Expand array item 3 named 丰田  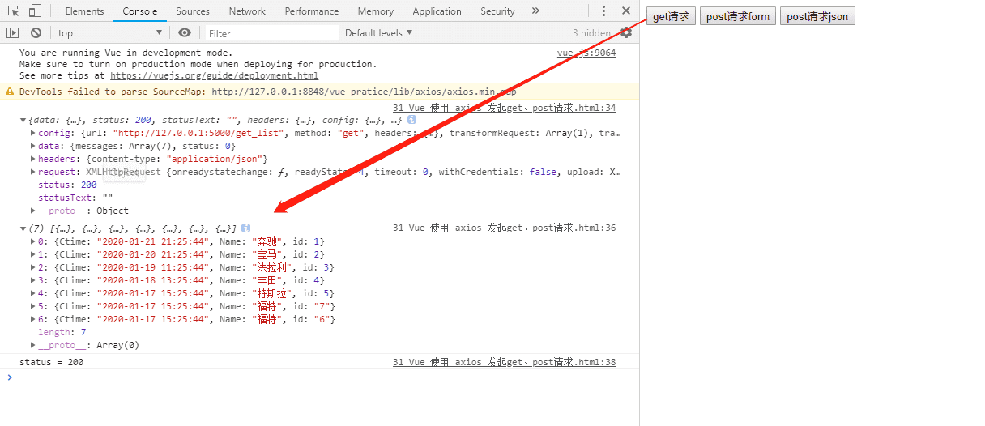point(32,280)
